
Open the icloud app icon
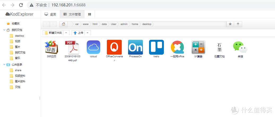coord(93,47)
